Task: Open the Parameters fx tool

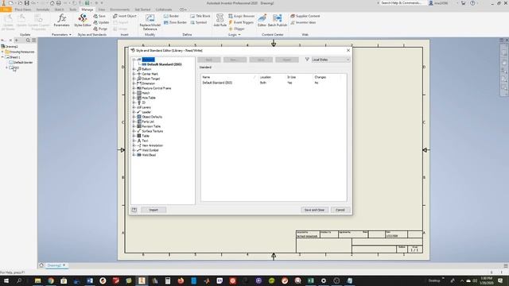Action: (x=61, y=21)
